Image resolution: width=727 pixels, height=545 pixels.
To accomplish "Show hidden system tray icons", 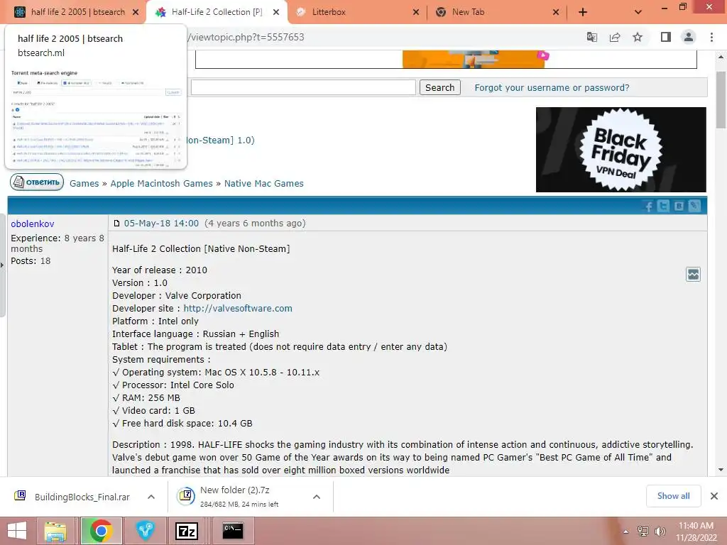I will coord(626,532).
